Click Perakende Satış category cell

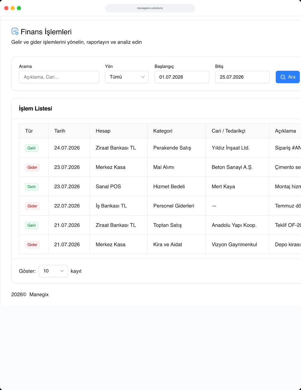click(177, 148)
